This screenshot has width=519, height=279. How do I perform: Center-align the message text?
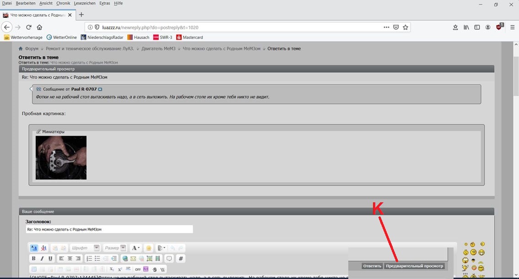coord(70,258)
